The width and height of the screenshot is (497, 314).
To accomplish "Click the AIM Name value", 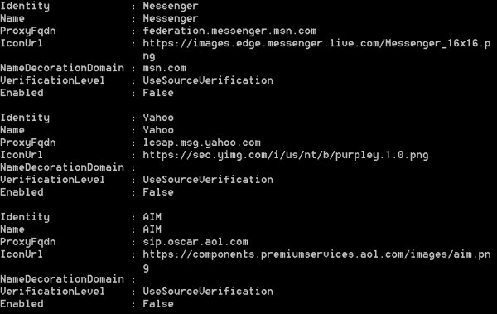I will tap(152, 229).
